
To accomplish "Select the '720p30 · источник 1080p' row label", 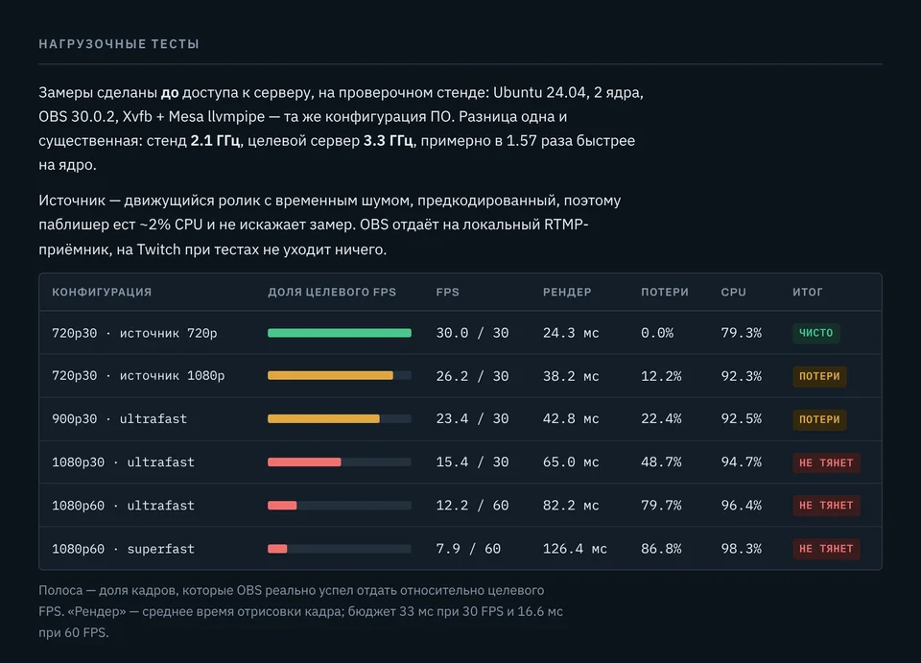I will tap(138, 376).
